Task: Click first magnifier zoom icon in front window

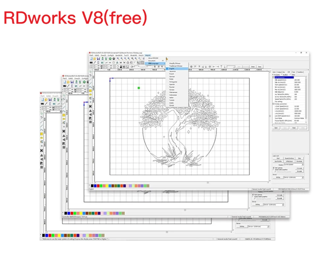Action: 118,59
